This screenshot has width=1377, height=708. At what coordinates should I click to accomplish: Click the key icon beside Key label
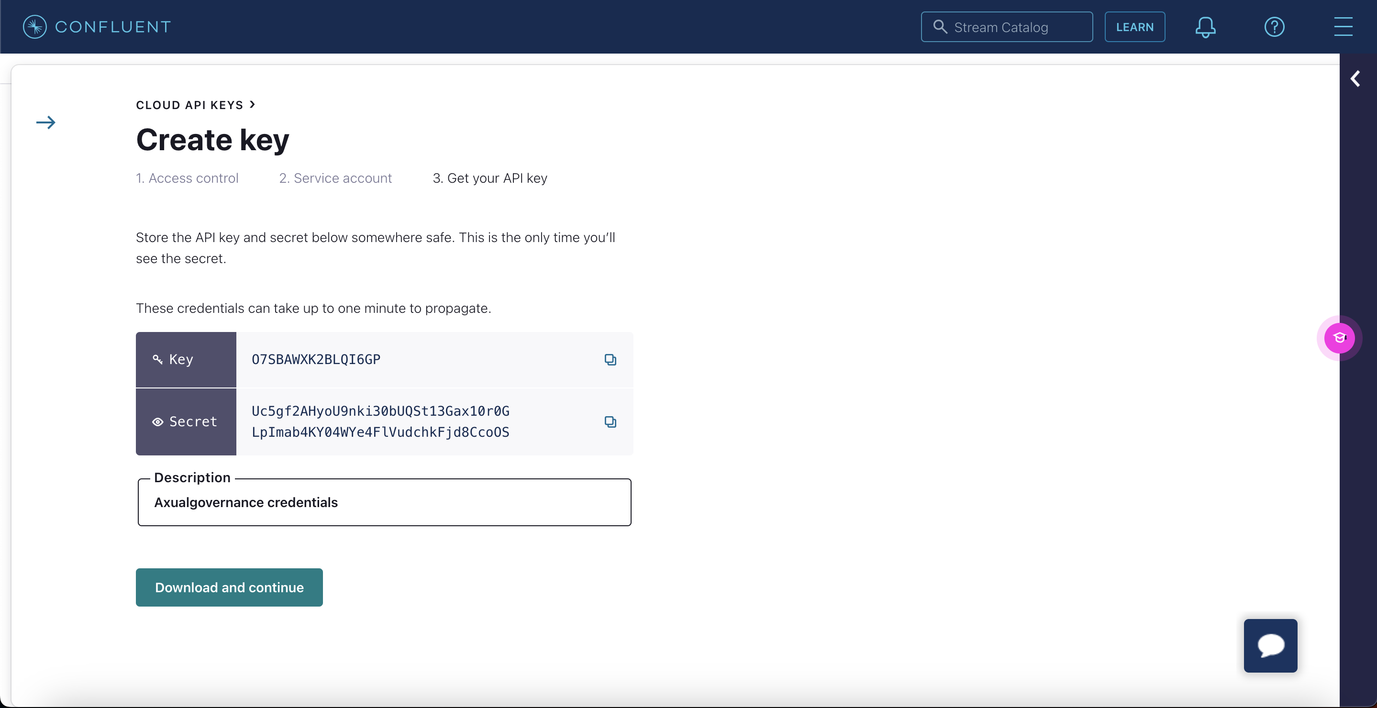point(158,360)
